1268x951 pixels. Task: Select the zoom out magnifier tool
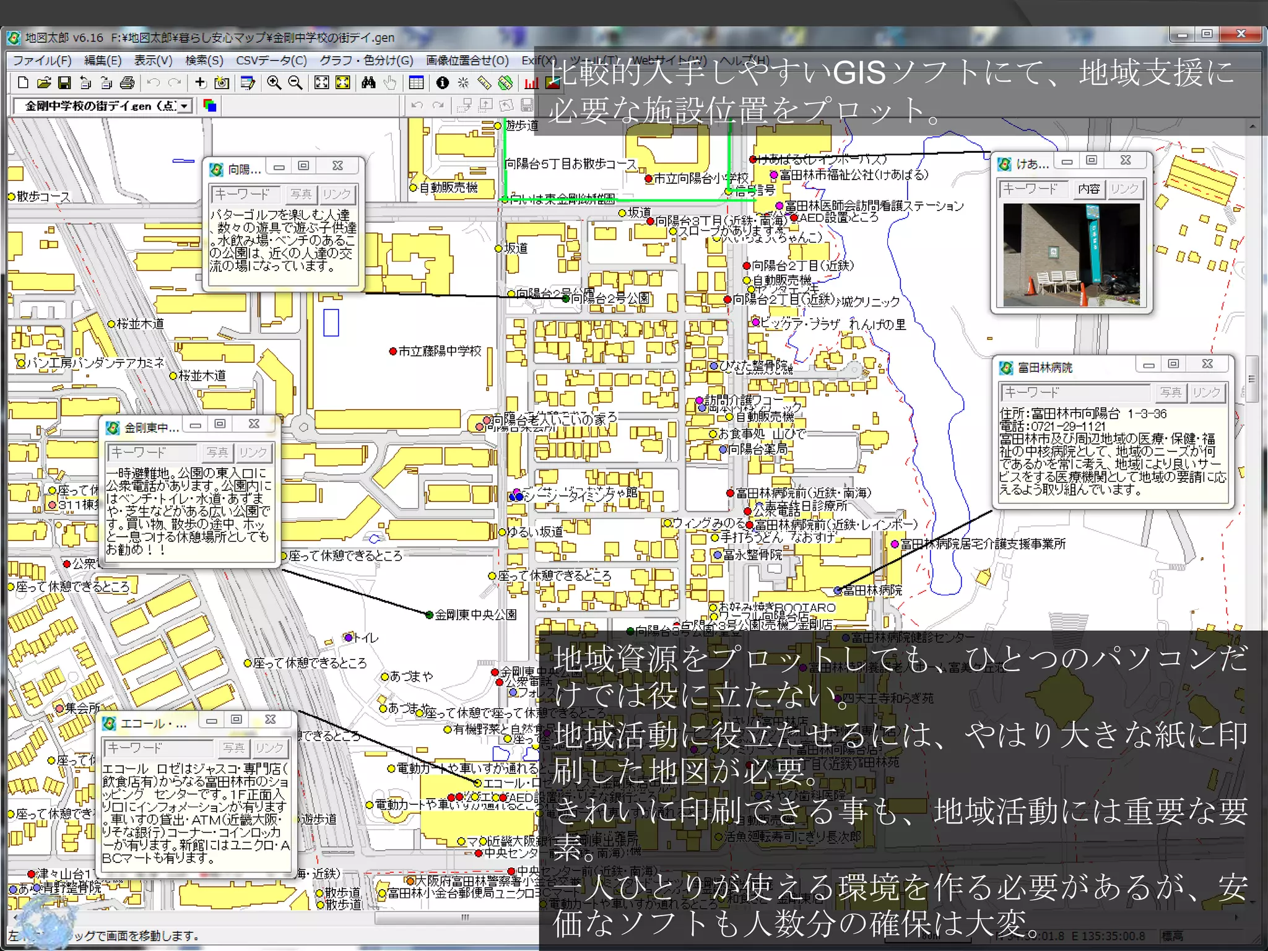tap(296, 82)
